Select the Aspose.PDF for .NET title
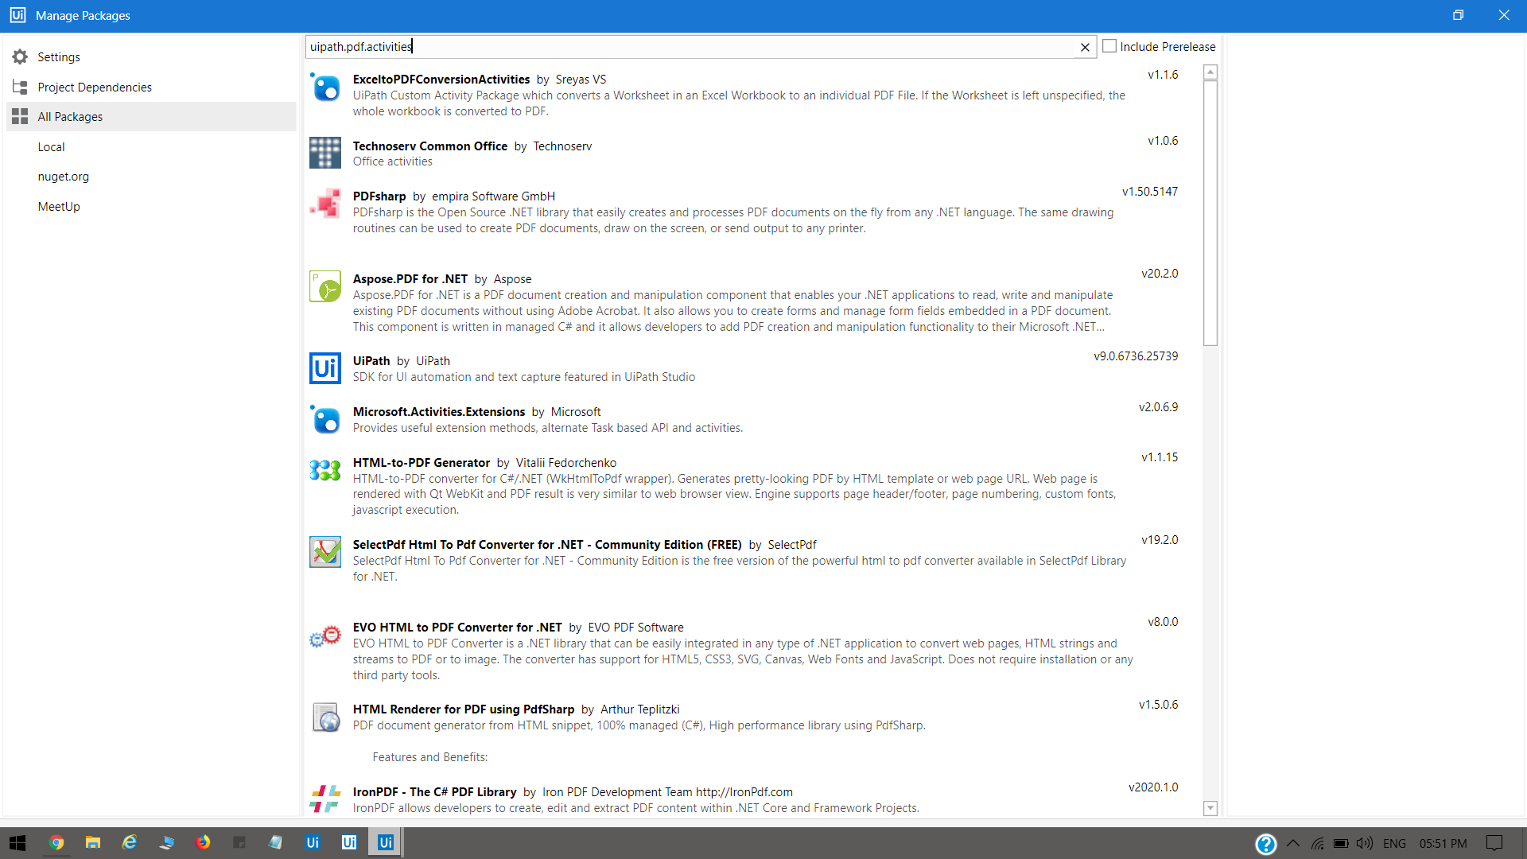Viewport: 1527px width, 859px height. [410, 279]
